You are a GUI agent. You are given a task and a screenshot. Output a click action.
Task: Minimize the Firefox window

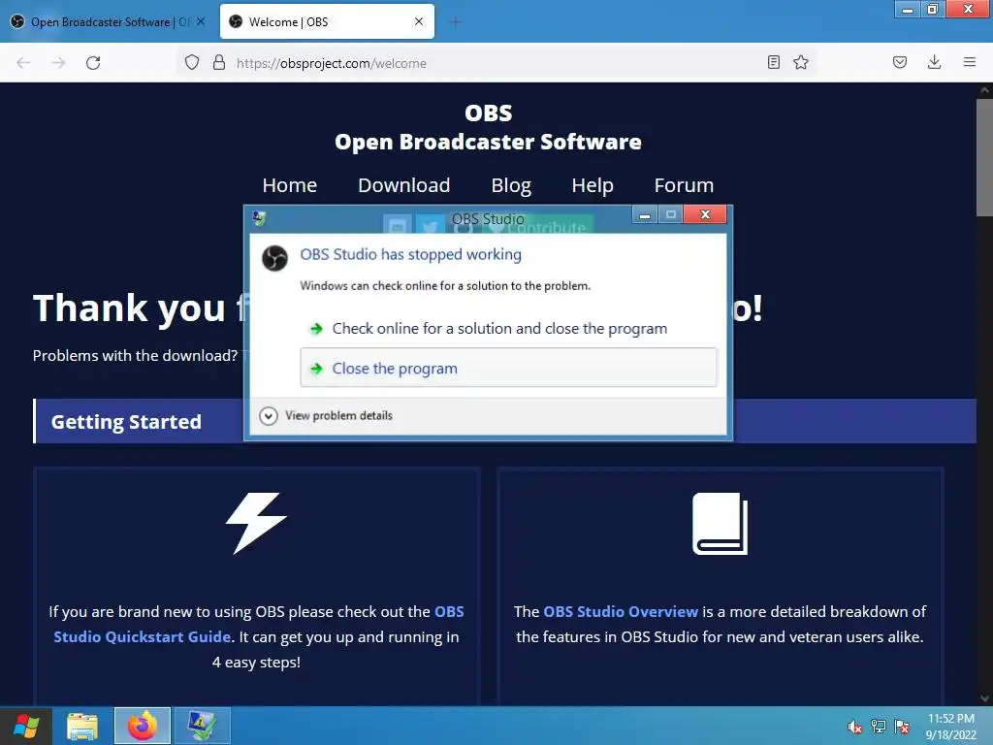907,9
